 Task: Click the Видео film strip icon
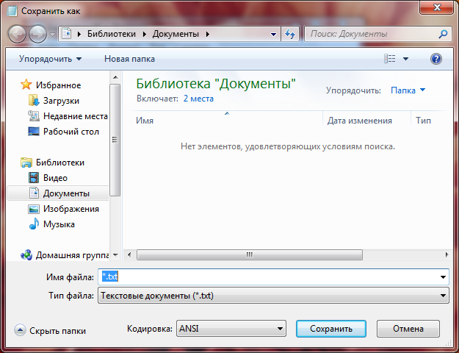34,178
